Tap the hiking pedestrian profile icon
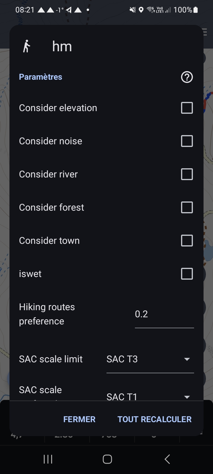 coord(27,46)
